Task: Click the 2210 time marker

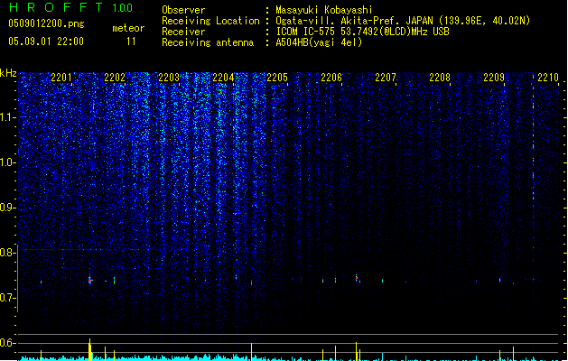Action: coord(548,78)
